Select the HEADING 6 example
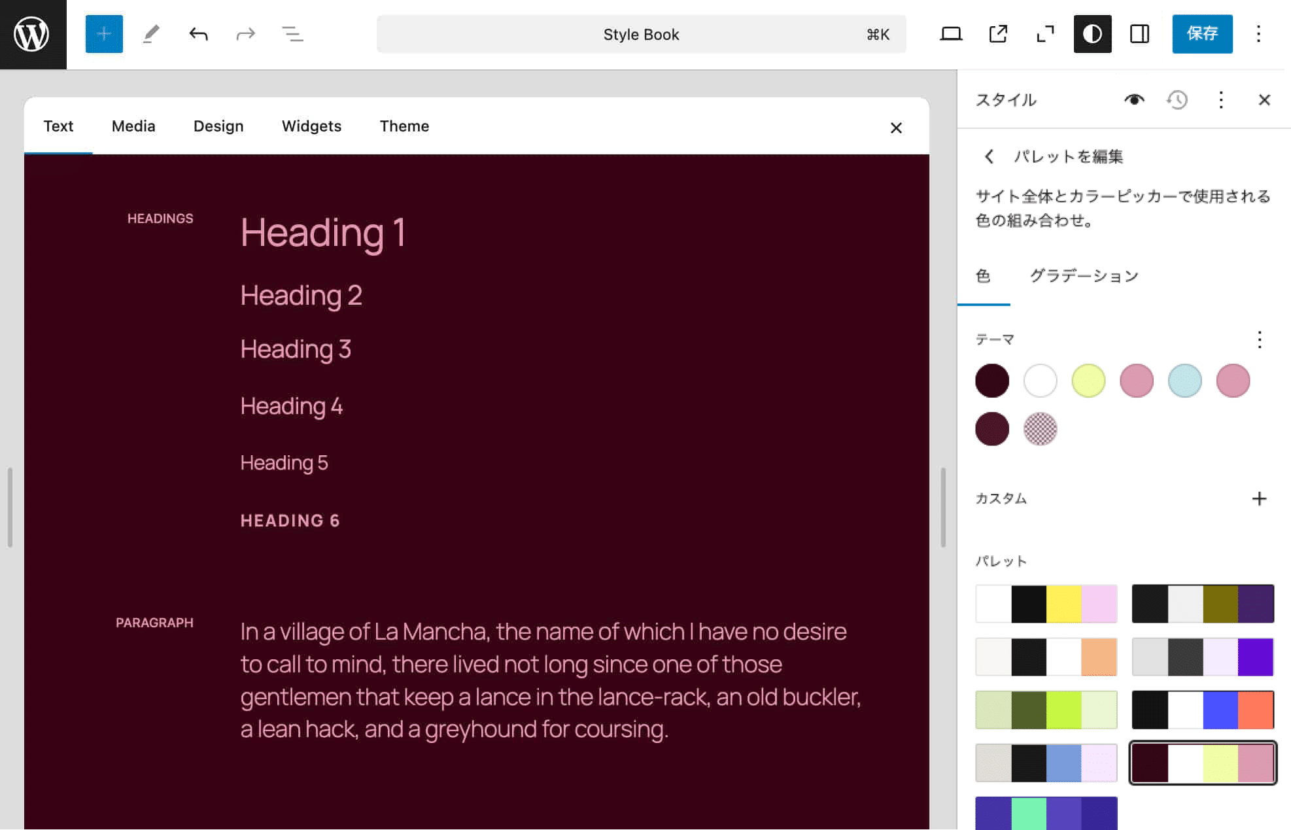 pyautogui.click(x=290, y=521)
